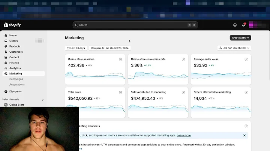Click the Orders count badge
Screen dimensions: 270x151
pyautogui.click(x=39, y=41)
